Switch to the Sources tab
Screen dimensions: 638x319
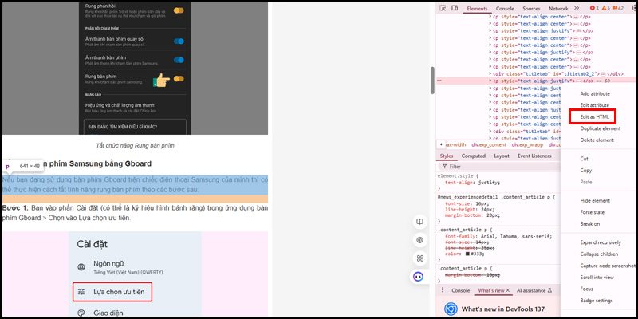pyautogui.click(x=531, y=9)
